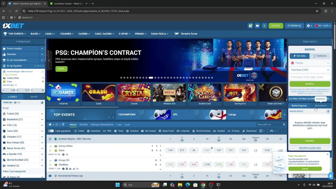Switch to the Önerilen tab
The width and height of the screenshot is (336, 189).
click(x=83, y=124)
